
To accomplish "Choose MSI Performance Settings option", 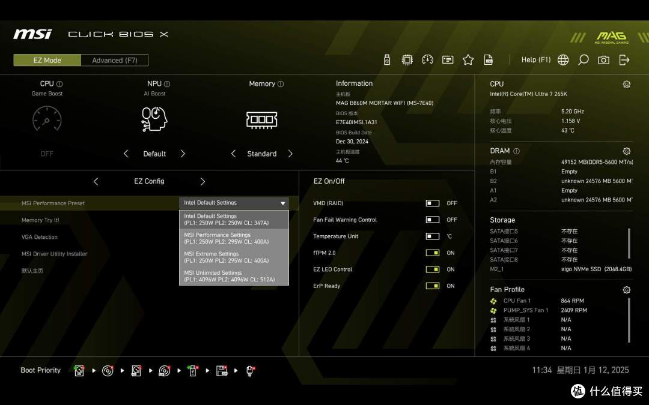I will [x=234, y=238].
